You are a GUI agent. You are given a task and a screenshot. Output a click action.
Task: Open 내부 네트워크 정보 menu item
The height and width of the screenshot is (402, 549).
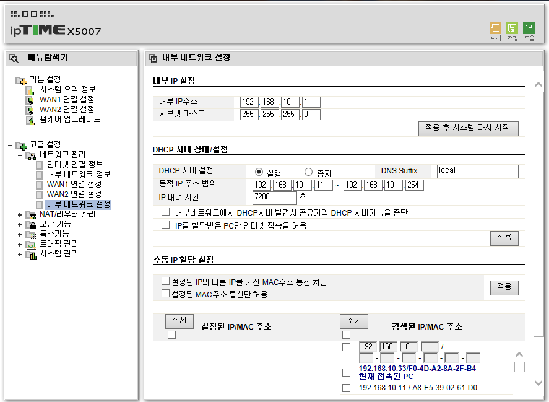[x=79, y=174]
